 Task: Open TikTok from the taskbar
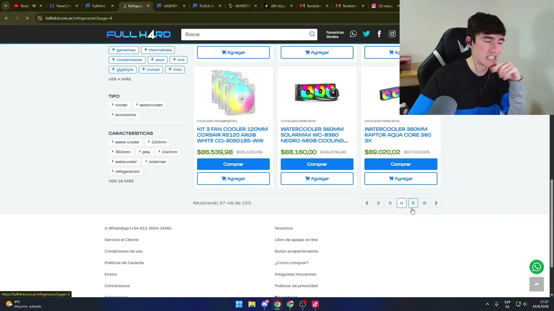click(x=315, y=304)
